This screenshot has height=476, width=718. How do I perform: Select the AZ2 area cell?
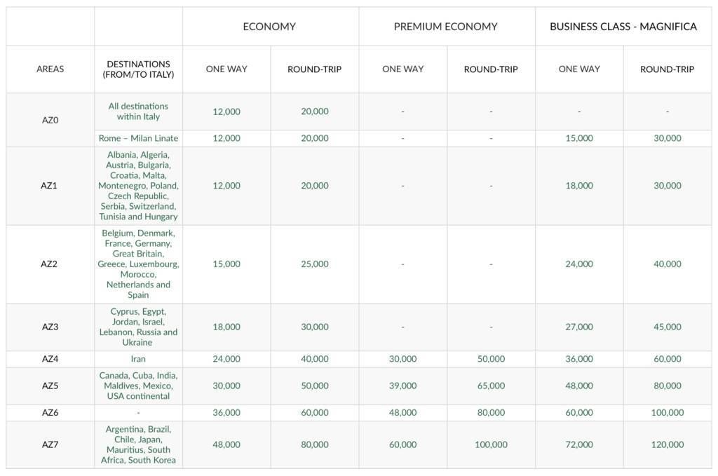pyautogui.click(x=50, y=264)
